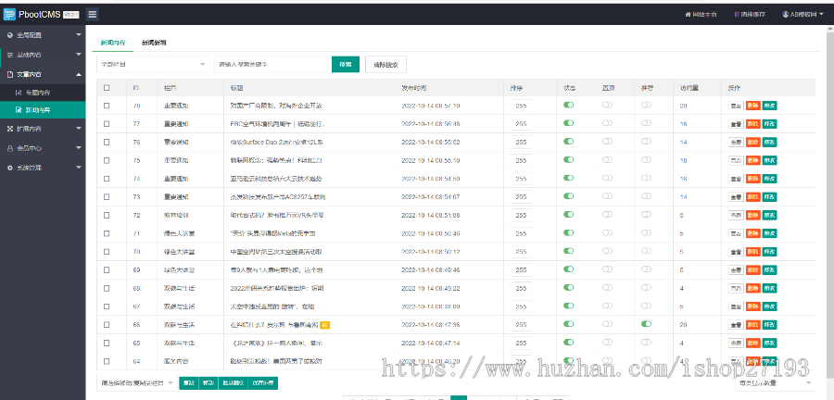This screenshot has height=400, width=834.
Task: Tick the checkbox for row ID 77
Action: pyautogui.click(x=107, y=124)
